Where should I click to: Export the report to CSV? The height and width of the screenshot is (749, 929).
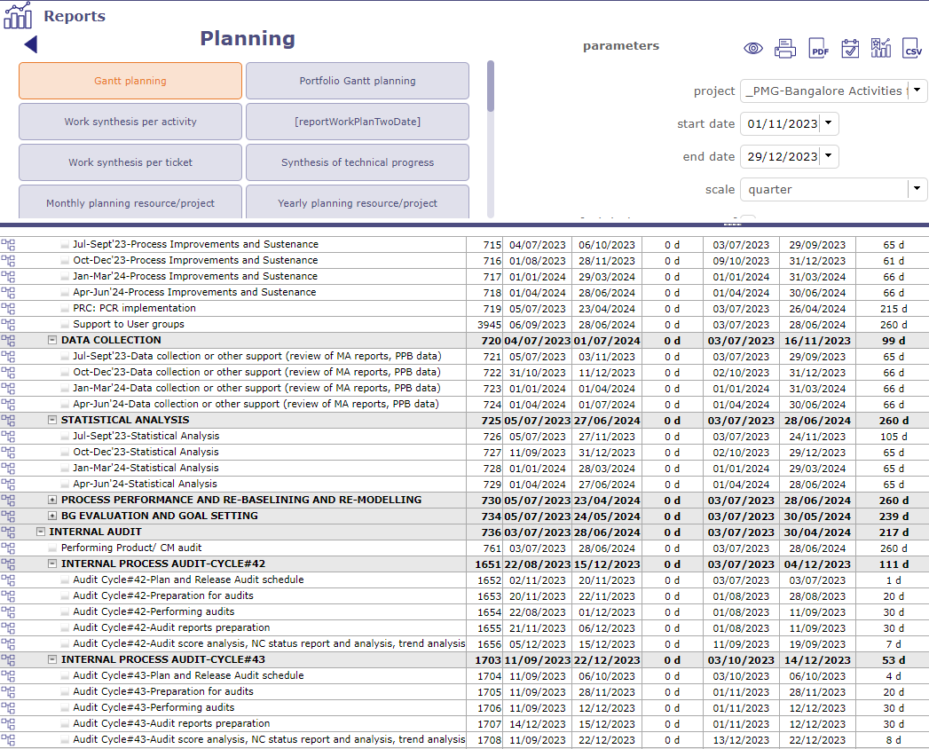click(x=912, y=49)
